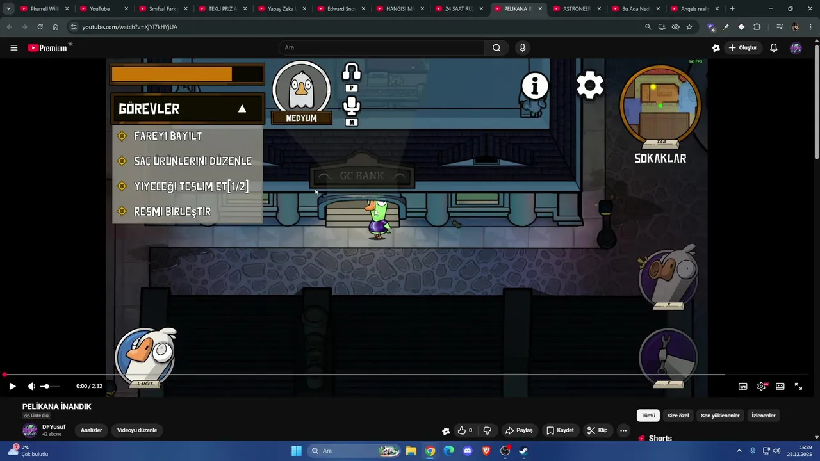Click the taskbar 'Ara' search box
820x461 pixels.
[354, 451]
